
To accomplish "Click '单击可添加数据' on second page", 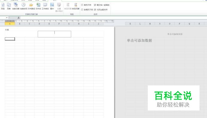I will point(139,40).
